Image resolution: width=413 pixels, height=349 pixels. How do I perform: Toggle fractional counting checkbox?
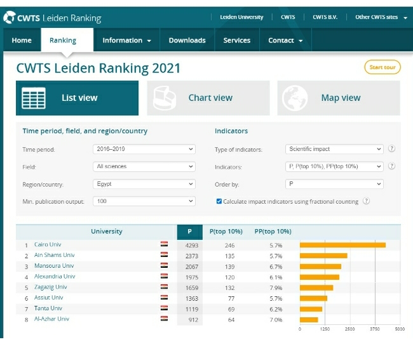[x=219, y=201]
